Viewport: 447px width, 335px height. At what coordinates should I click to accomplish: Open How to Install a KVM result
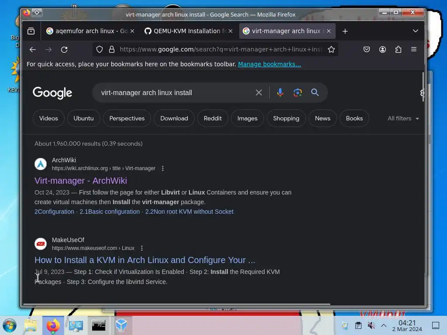tap(145, 260)
